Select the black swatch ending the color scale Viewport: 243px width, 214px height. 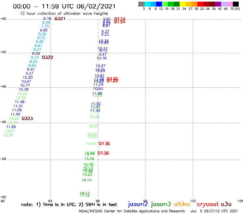(235, 4)
